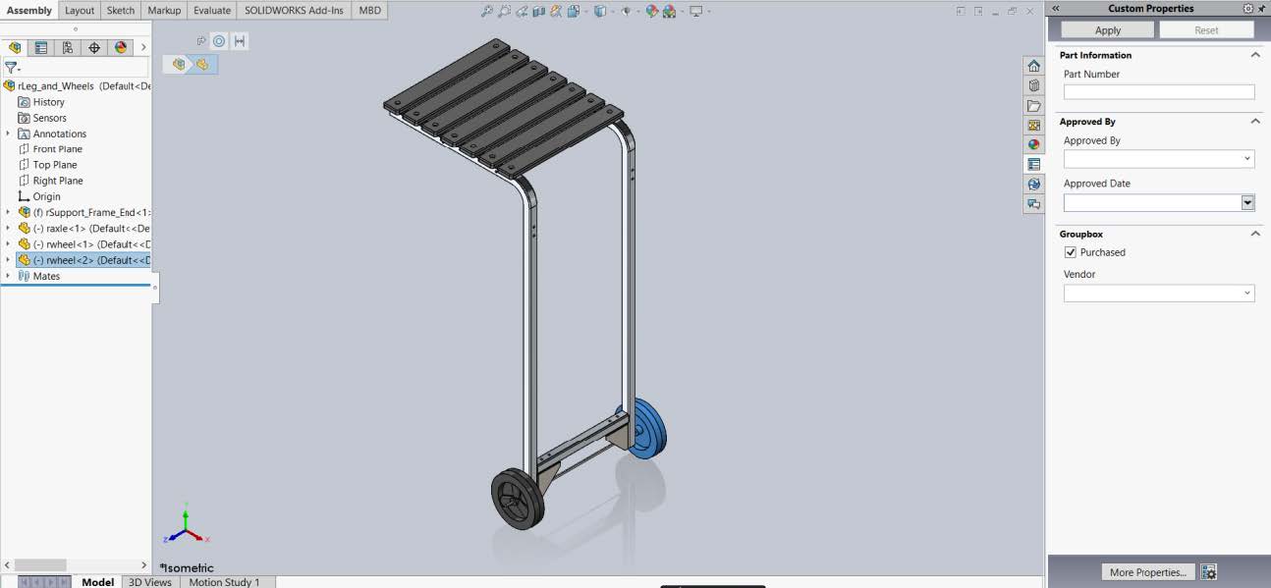Screen dimensions: 1271x588
Task: Select the Zoom to Fit tool
Action: (x=487, y=11)
